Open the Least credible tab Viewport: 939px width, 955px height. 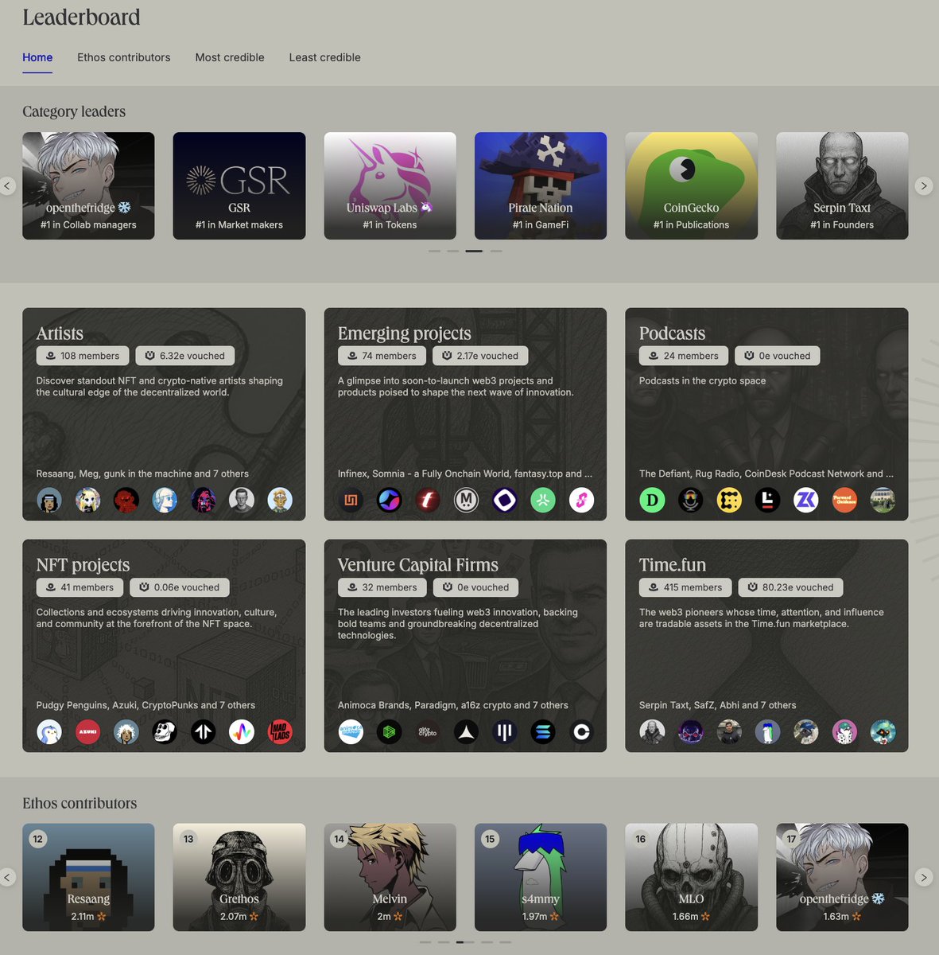coord(324,57)
